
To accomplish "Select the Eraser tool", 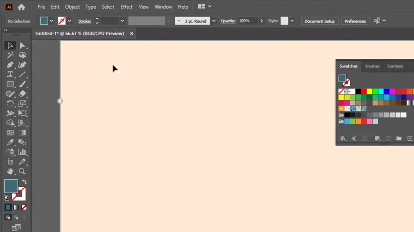I will coord(22,94).
